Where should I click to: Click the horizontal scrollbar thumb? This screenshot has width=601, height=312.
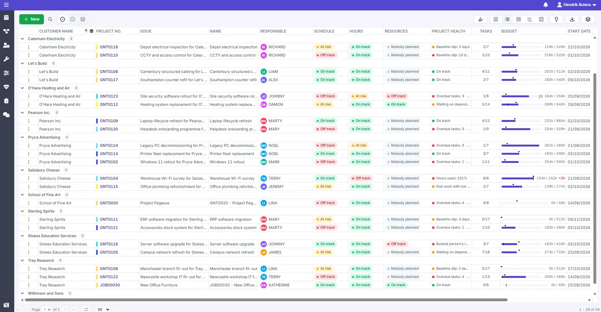click(x=266, y=300)
